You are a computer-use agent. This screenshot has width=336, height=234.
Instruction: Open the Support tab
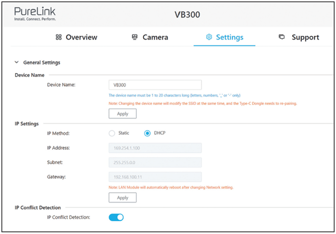[x=299, y=37]
